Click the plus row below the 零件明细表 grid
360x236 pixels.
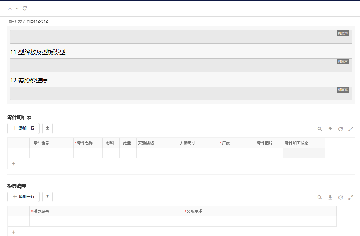14,164
